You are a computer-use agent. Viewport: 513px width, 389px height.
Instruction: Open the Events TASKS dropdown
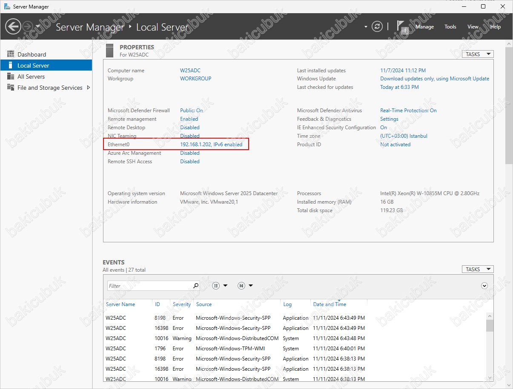478,269
